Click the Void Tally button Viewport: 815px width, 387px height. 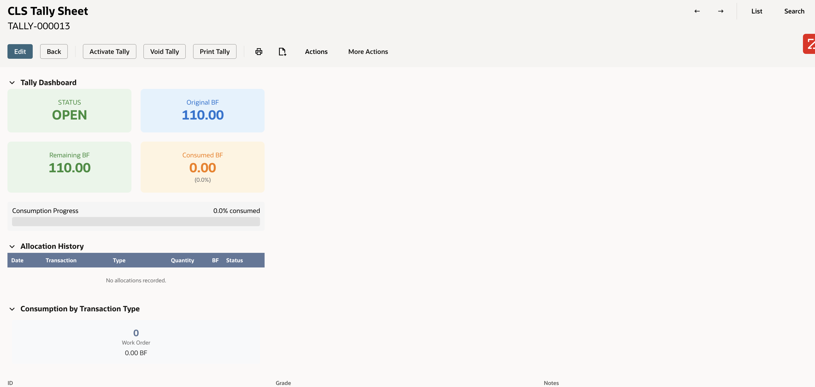[164, 51]
